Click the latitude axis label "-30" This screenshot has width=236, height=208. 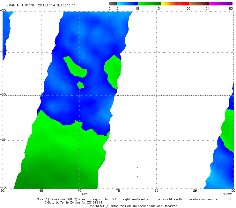coord(3,94)
